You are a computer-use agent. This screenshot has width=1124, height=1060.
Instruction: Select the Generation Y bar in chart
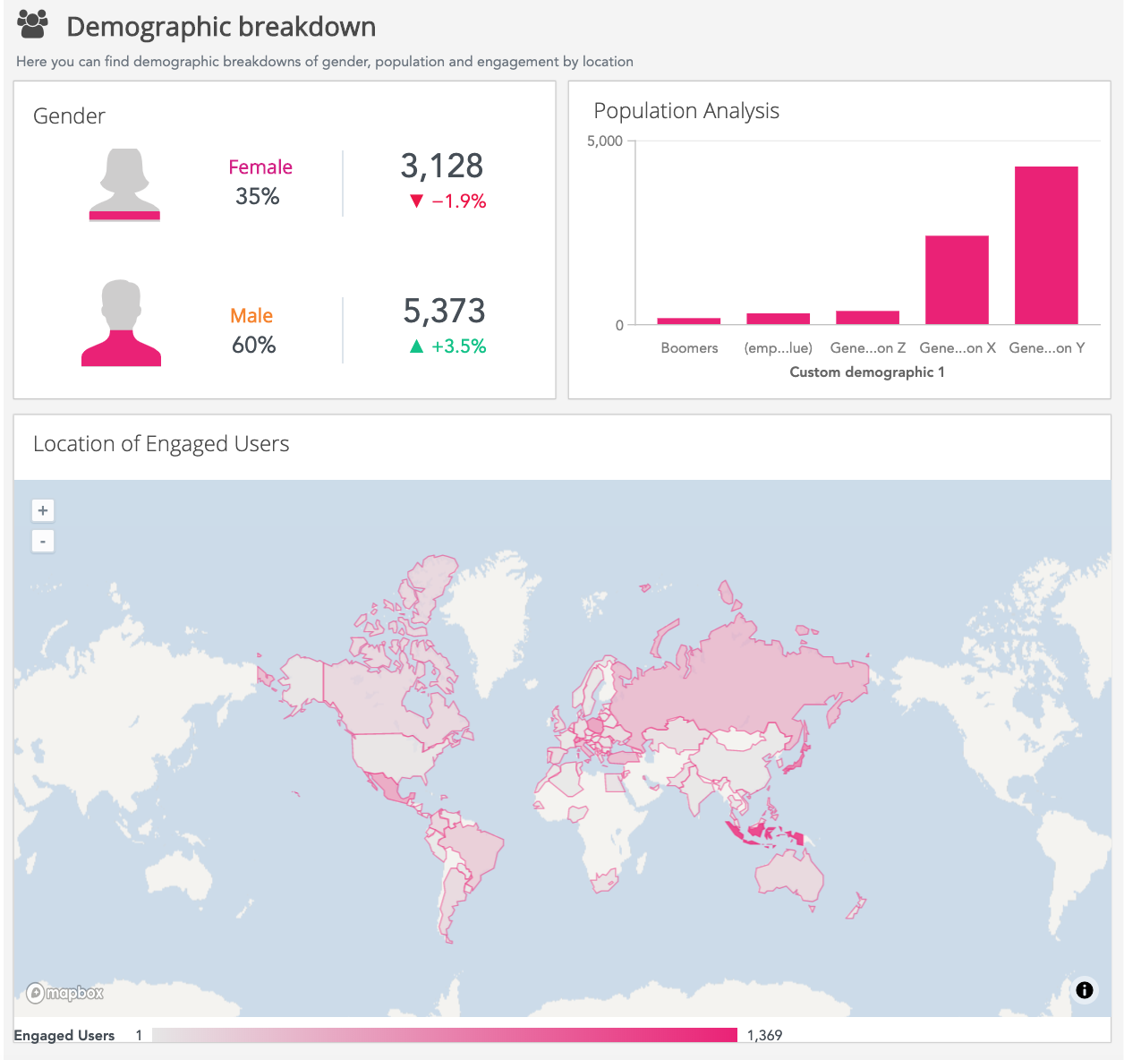[1045, 245]
